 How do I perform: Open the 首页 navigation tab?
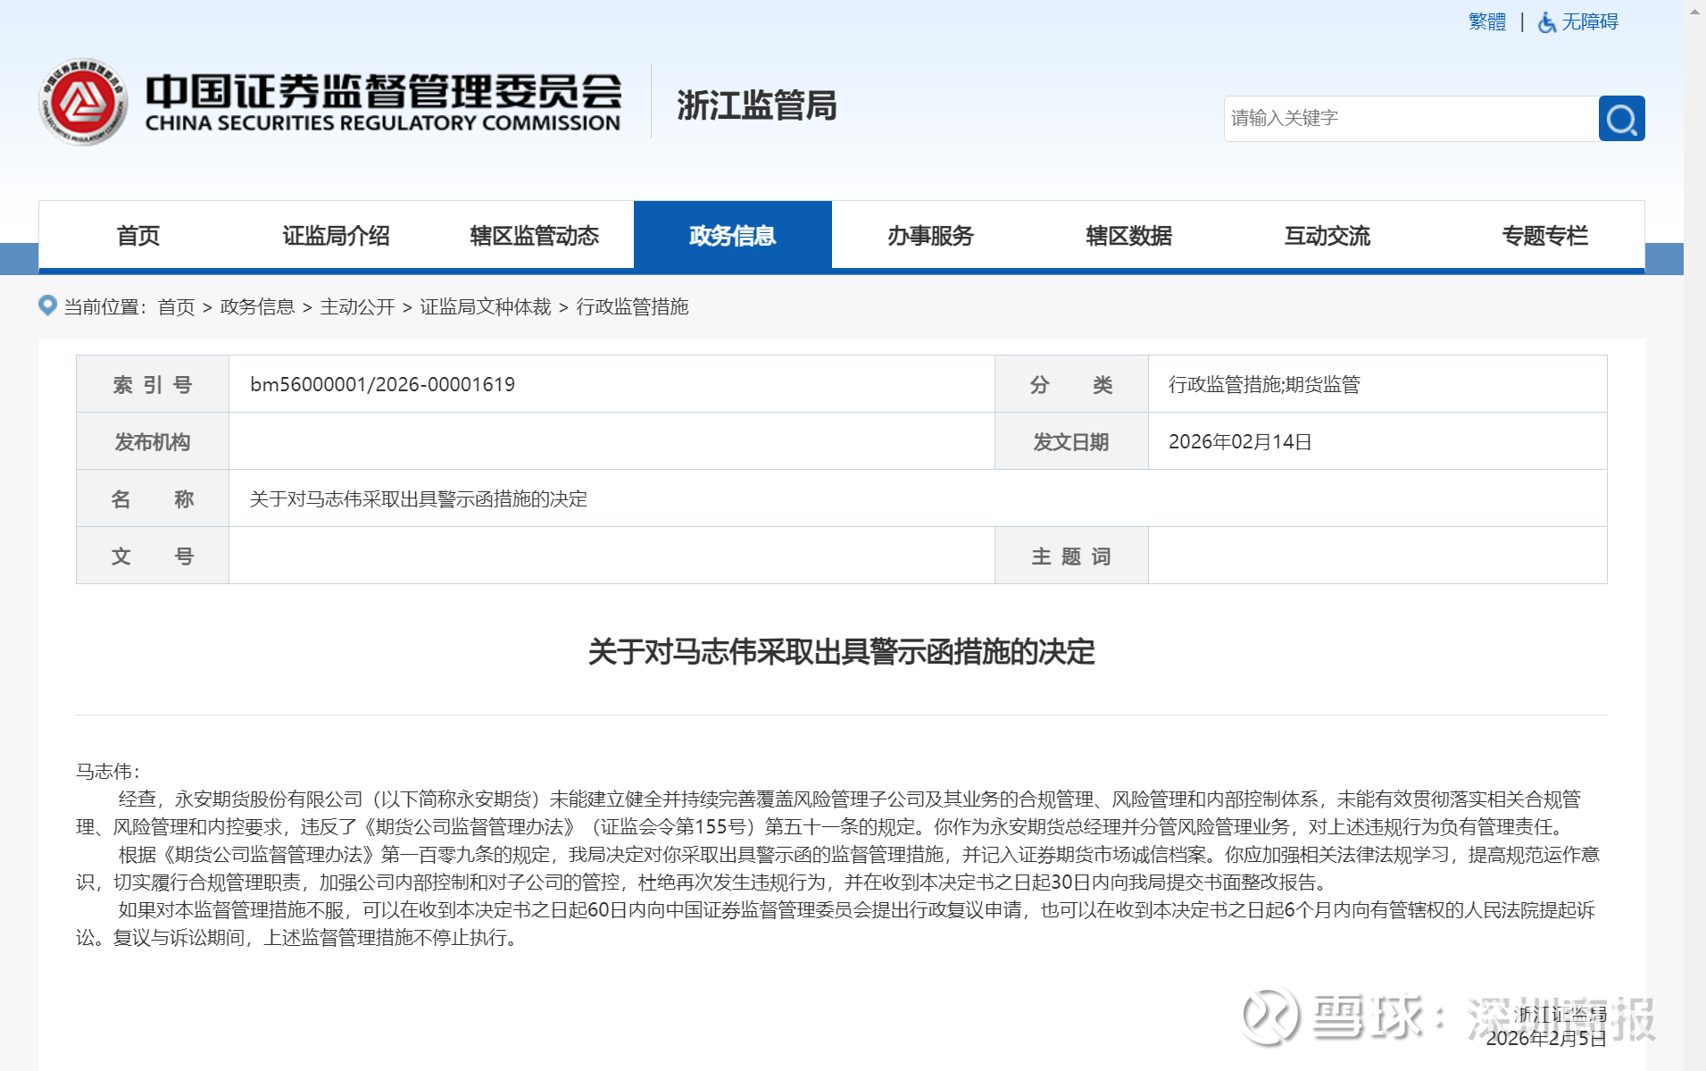[x=137, y=236]
